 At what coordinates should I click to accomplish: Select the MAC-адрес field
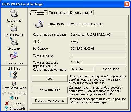[x=98, y=49]
